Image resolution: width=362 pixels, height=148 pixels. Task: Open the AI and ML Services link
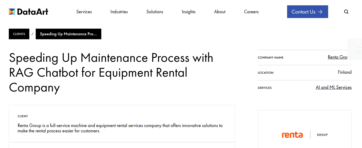pos(334,87)
